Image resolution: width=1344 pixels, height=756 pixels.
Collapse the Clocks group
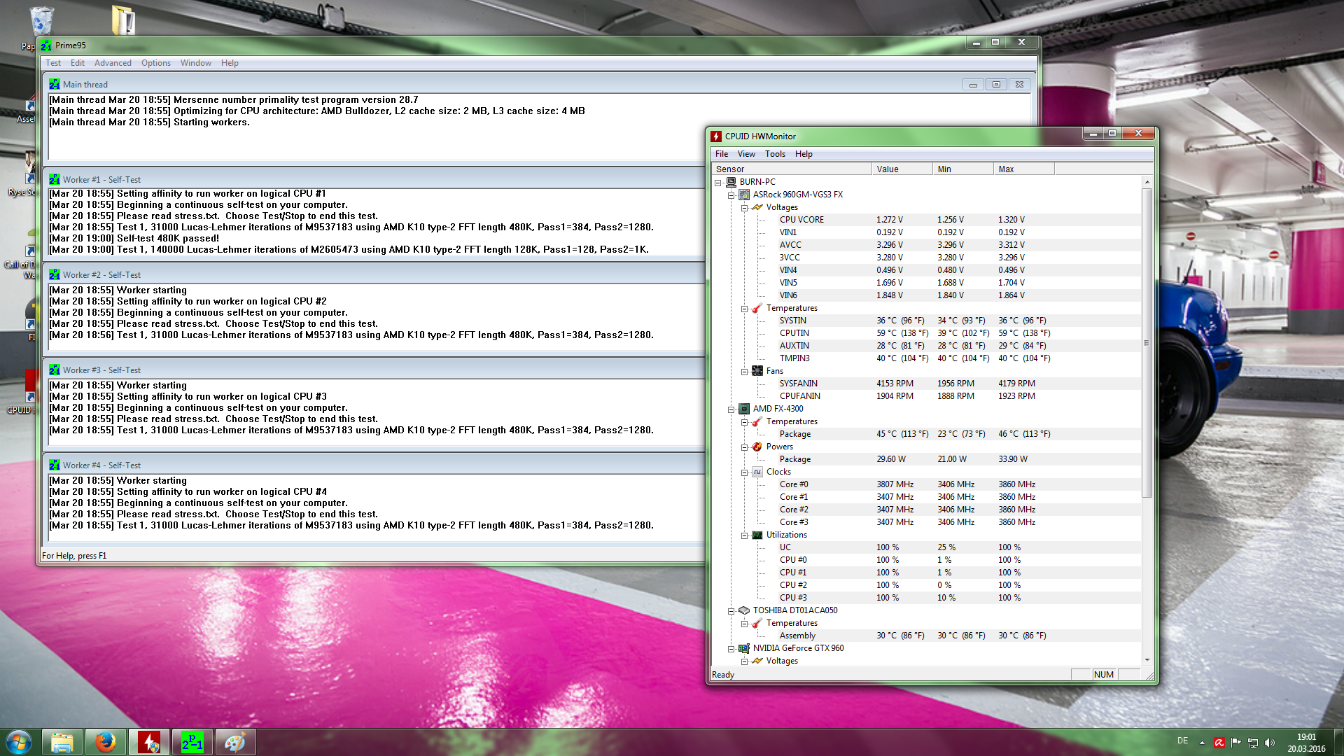pos(745,472)
